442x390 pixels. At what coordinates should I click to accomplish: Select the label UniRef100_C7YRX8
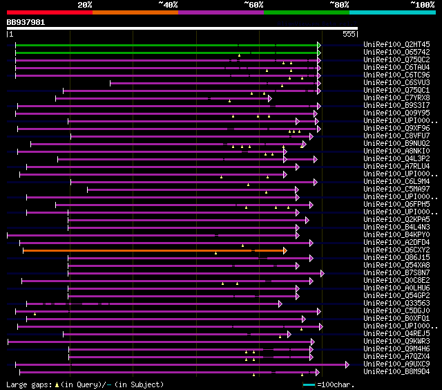[396, 98]
